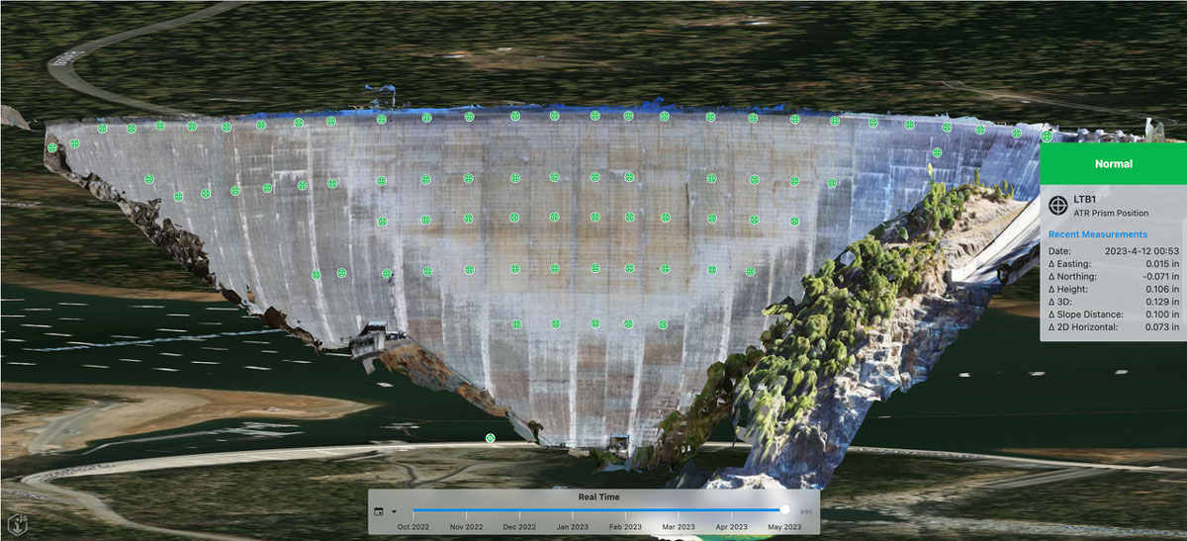
Task: Click the green Normal status banner
Action: [x=1113, y=164]
